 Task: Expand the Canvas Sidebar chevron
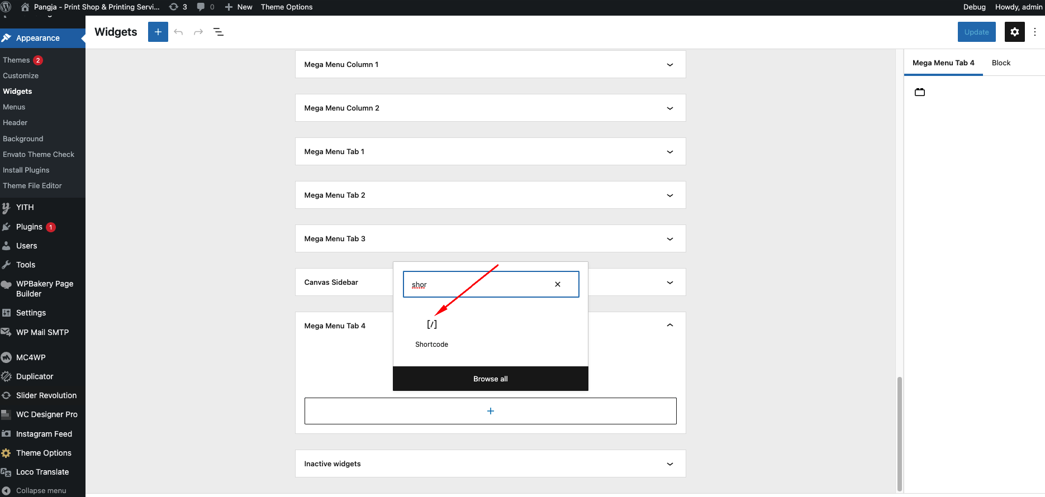[x=670, y=283]
